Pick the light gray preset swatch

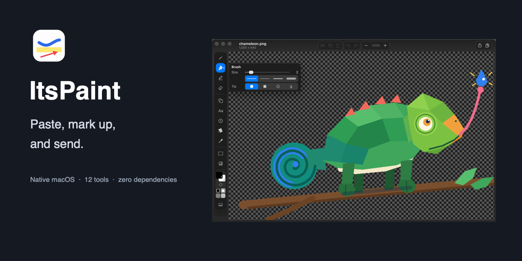pos(223,196)
